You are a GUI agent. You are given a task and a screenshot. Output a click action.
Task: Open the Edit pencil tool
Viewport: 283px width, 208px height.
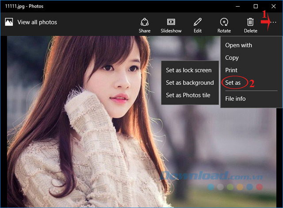click(x=197, y=25)
